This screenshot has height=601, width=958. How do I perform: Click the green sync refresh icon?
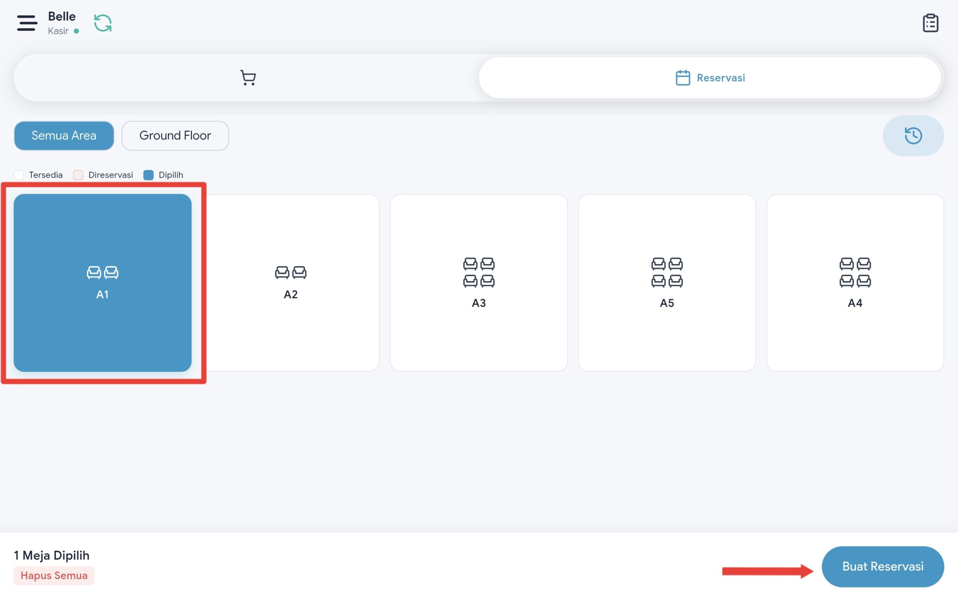[103, 23]
